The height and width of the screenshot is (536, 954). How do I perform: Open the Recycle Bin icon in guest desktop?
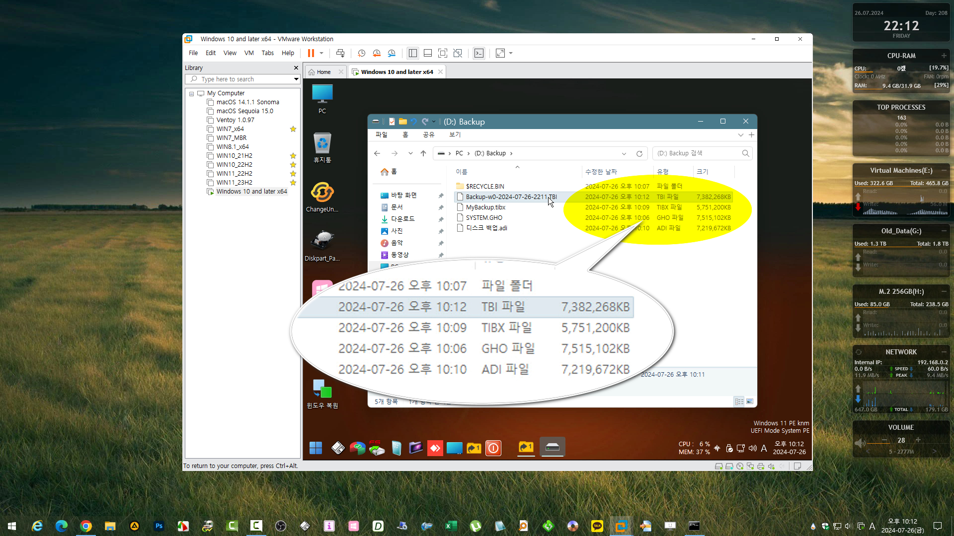(322, 147)
